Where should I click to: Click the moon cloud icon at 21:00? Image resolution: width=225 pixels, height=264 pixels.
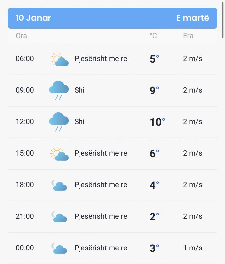59,216
